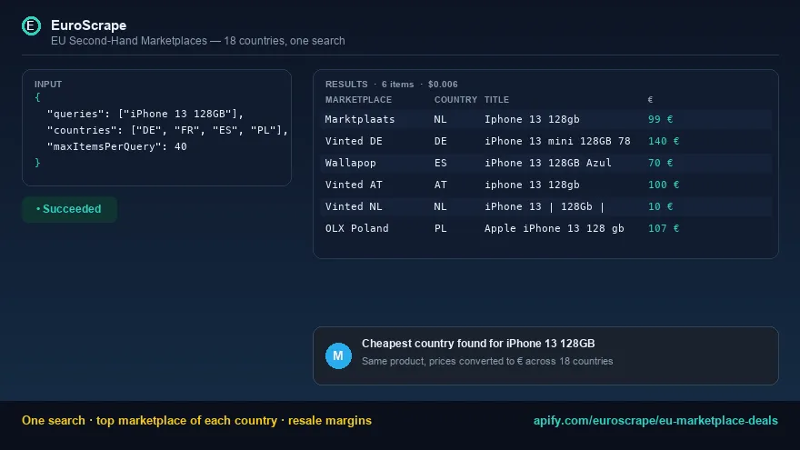Click the 'iphone 13 128gb' title in Vinted AT row

coord(532,185)
